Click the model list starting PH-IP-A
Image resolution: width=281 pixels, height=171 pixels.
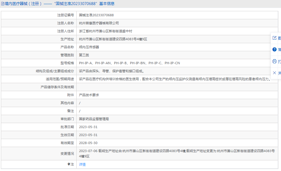click(x=130, y=63)
